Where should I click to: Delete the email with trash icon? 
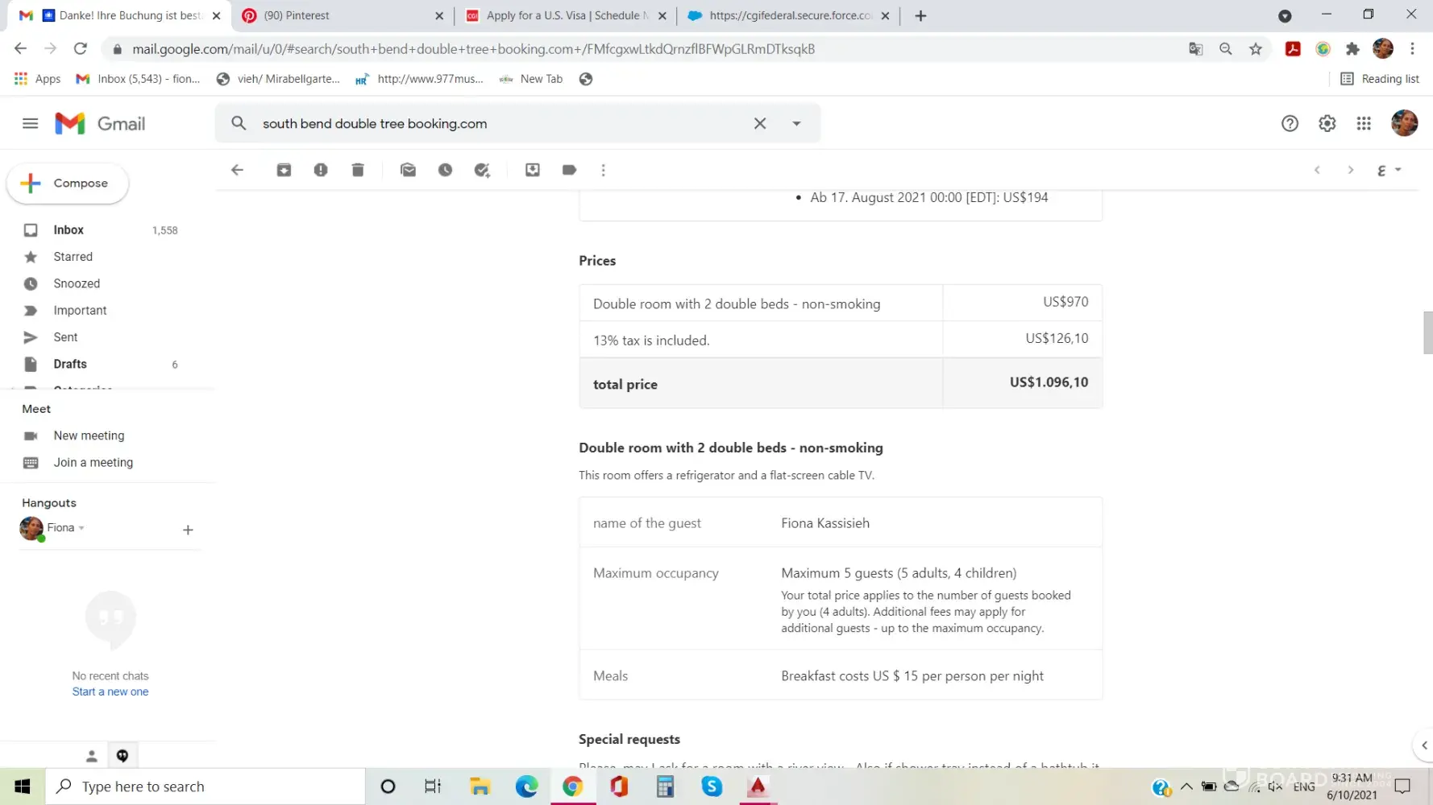coord(358,170)
